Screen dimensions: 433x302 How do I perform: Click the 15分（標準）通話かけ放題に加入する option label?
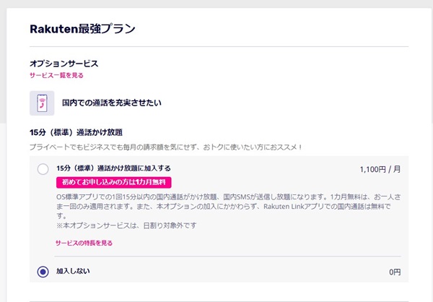[113, 168]
